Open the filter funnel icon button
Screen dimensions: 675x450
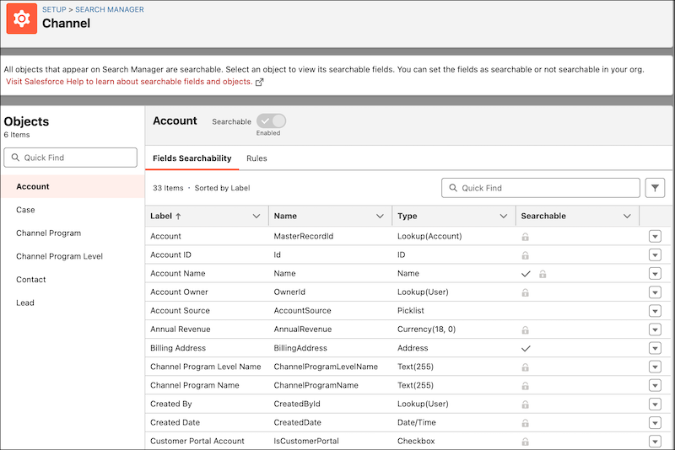[x=655, y=188]
